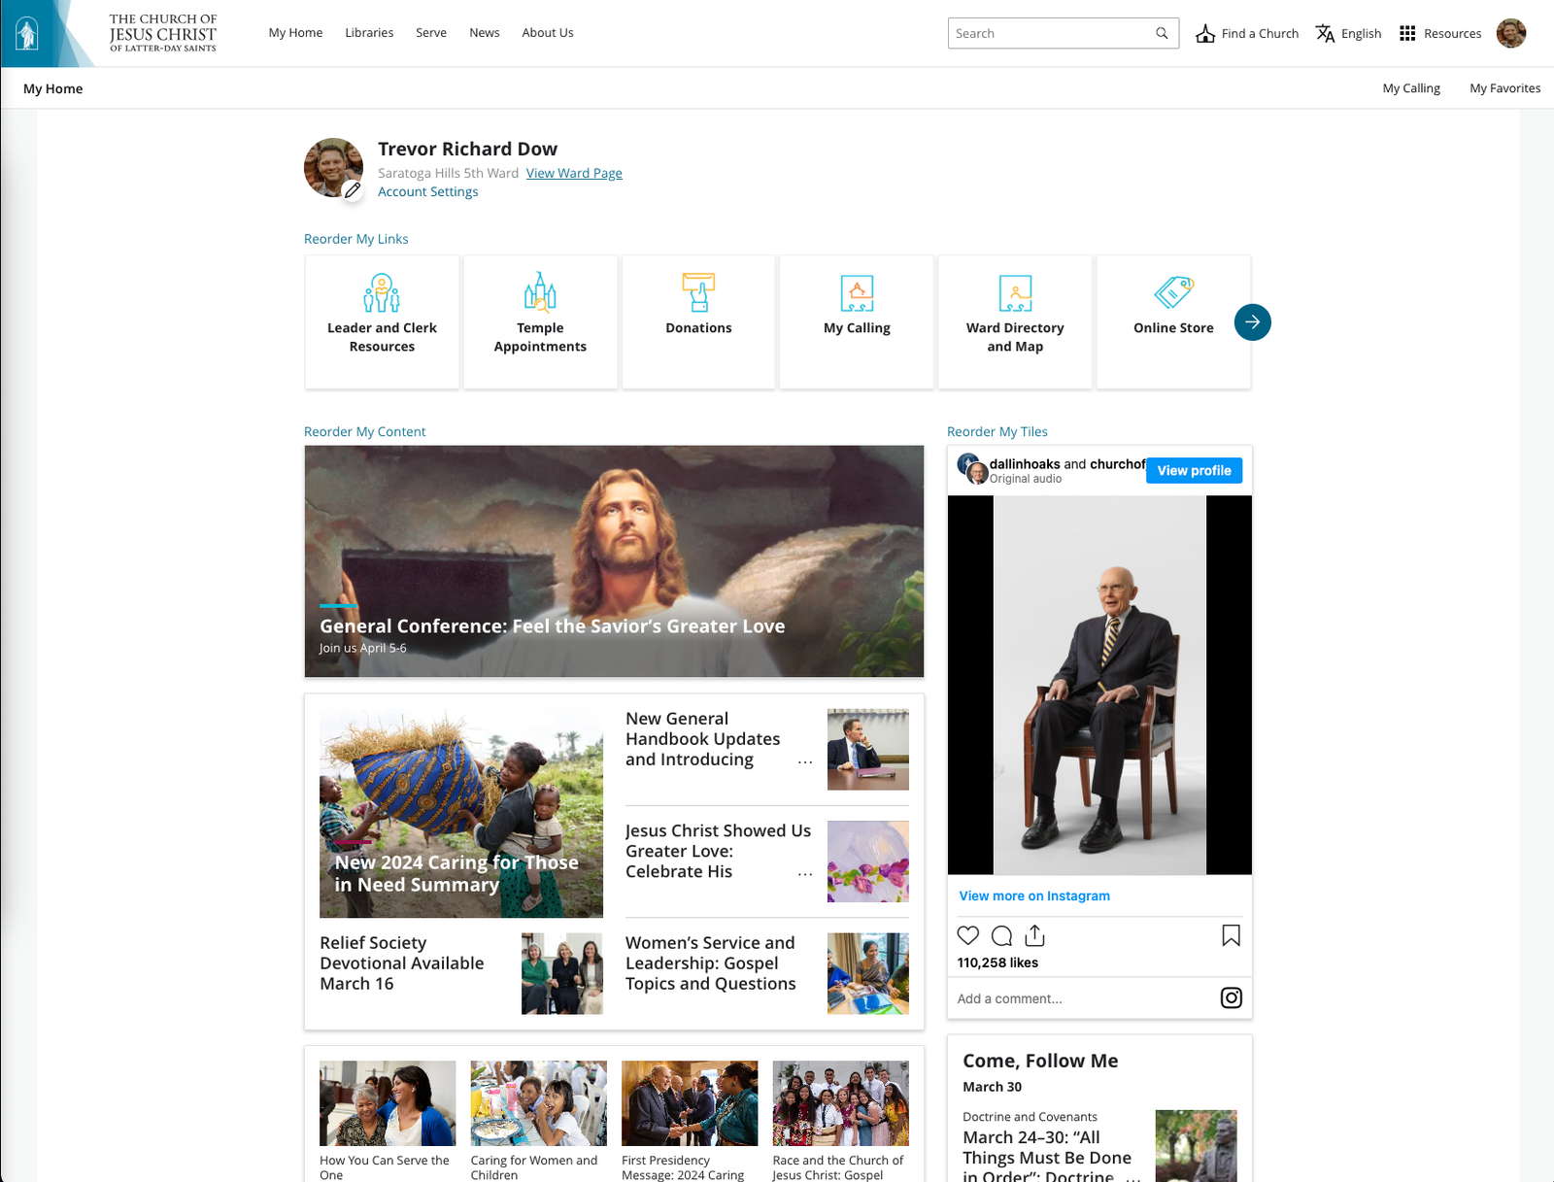Open the My Calling tile

coord(857,321)
